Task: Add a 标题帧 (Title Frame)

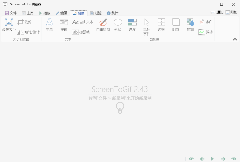Action: pos(82,32)
